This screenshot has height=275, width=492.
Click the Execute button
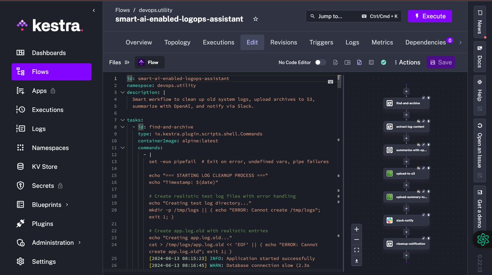pyautogui.click(x=430, y=16)
